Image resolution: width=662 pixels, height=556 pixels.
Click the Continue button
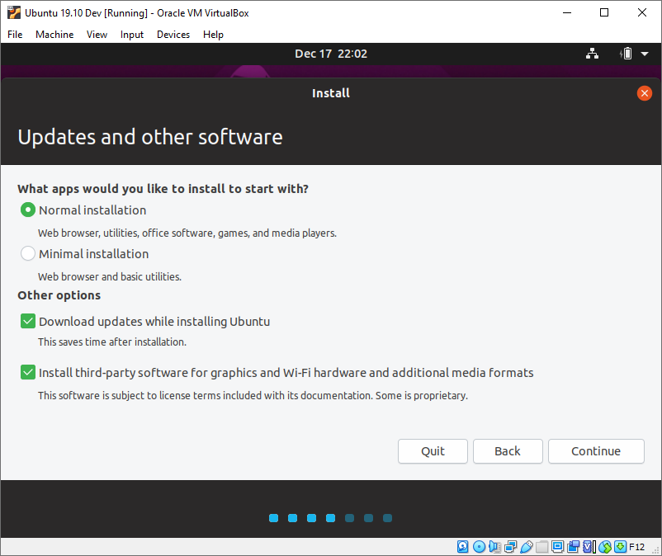coord(596,451)
